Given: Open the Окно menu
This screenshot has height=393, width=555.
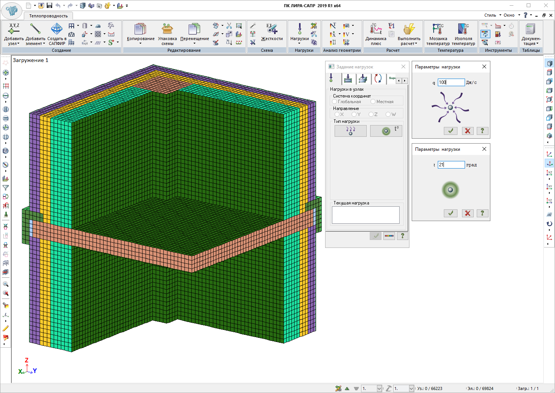Looking at the screenshot, I should tap(509, 15).
